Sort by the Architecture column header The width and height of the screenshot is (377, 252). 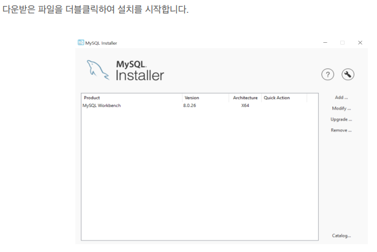[245, 98]
